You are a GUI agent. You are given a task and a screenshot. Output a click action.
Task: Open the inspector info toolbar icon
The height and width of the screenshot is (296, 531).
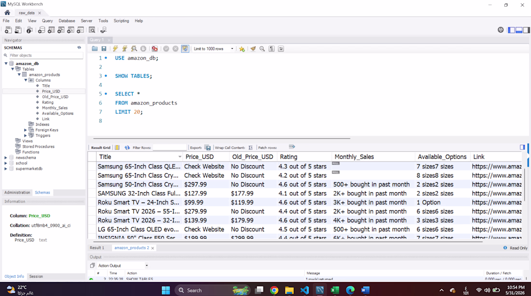click(x=29, y=30)
